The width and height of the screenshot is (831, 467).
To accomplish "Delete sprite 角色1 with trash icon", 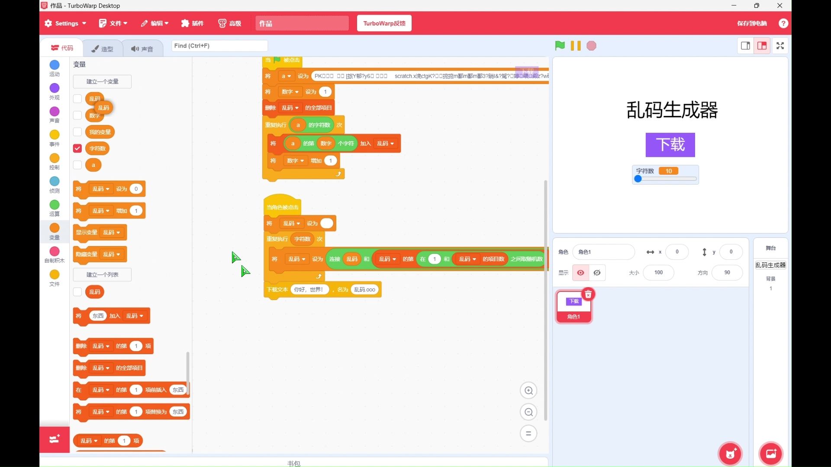I will [x=588, y=294].
